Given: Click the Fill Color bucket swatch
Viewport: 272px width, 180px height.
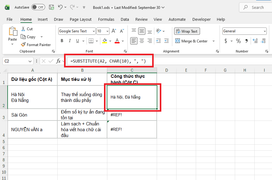Looking at the screenshot, I should [x=105, y=41].
